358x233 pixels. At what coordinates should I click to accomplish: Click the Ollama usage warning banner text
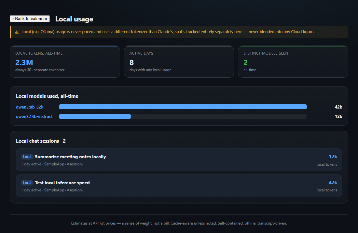tap(168, 32)
